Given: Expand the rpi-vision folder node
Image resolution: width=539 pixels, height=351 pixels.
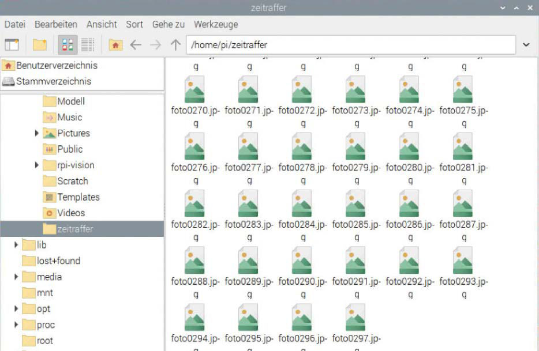Looking at the screenshot, I should click(37, 165).
